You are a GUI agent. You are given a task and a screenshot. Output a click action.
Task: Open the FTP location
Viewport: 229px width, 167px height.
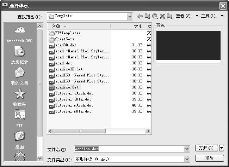click(20, 119)
